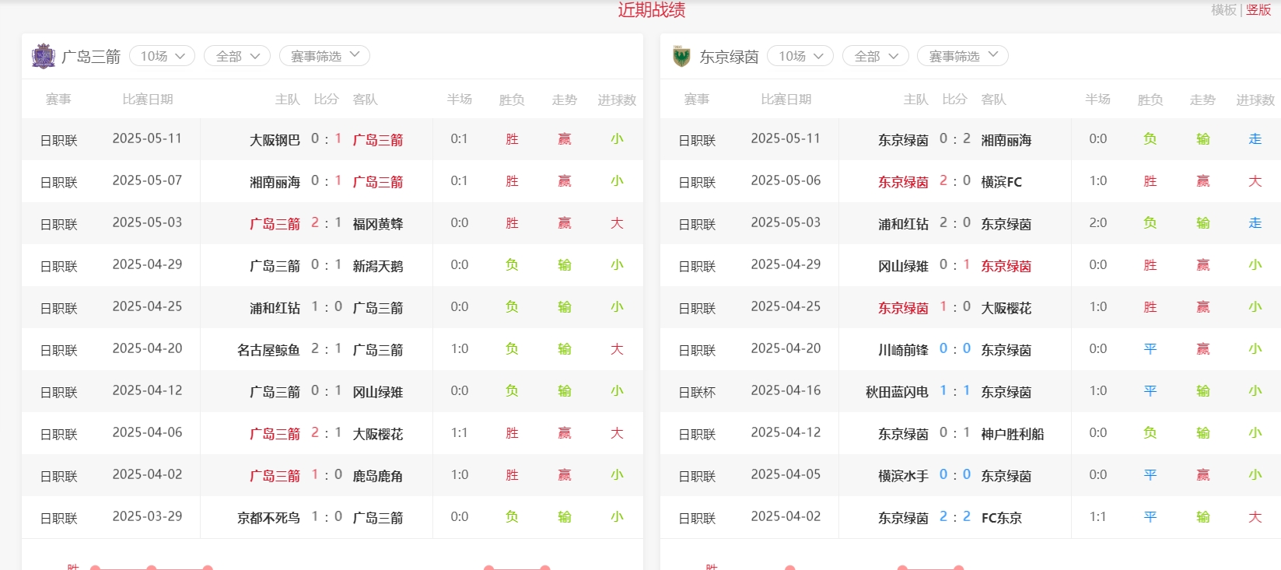The height and width of the screenshot is (570, 1281).
Task: Open 赛事筛选 dropdown in 广岛三箭 panel
Action: [324, 56]
